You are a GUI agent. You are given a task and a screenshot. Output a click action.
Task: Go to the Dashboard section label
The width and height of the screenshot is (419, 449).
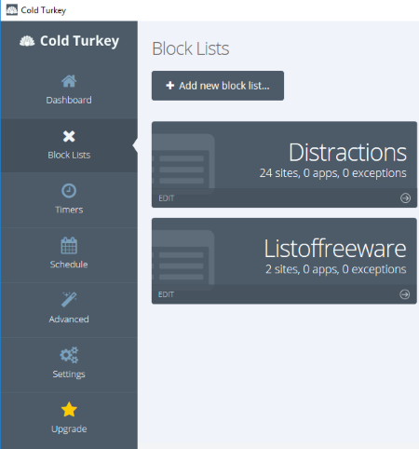[x=69, y=100]
